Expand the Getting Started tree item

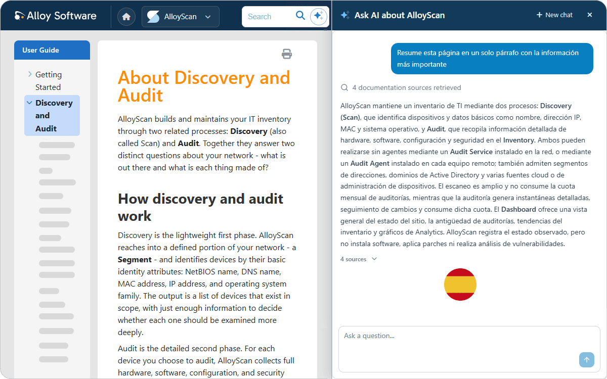click(x=30, y=74)
